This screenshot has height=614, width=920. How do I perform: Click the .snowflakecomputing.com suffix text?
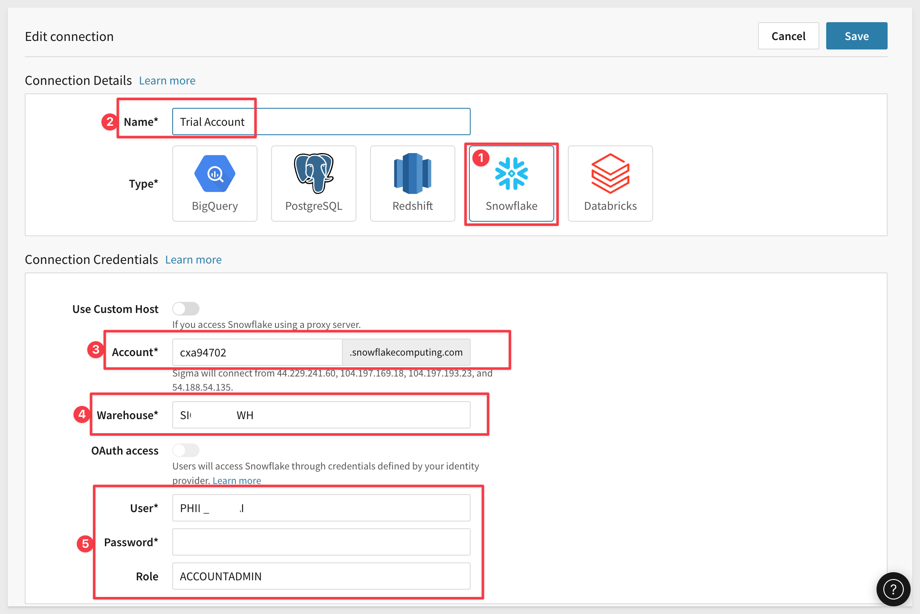pyautogui.click(x=406, y=352)
